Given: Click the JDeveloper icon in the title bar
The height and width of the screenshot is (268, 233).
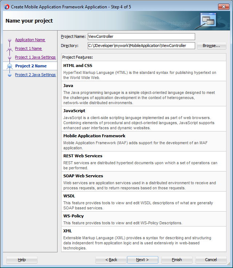Looking at the screenshot, I should pos(7,7).
